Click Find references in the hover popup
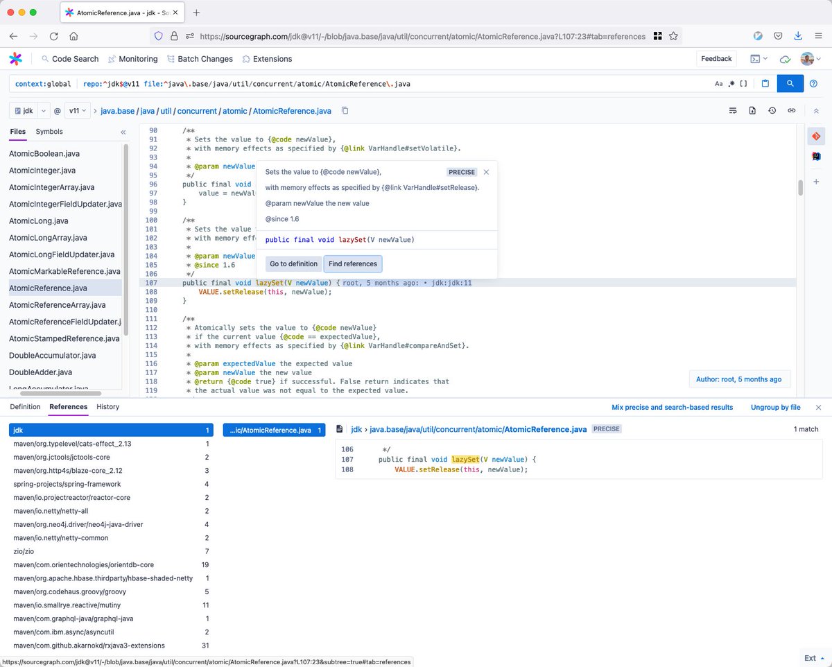 pyautogui.click(x=352, y=263)
